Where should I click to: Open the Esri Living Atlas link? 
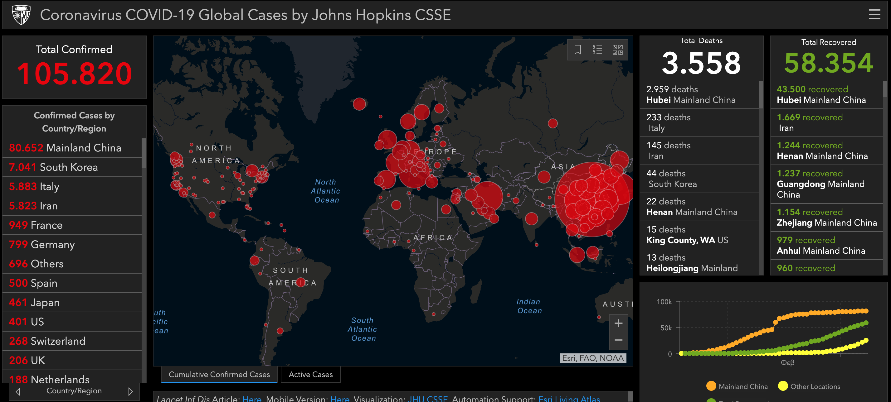(x=569, y=399)
